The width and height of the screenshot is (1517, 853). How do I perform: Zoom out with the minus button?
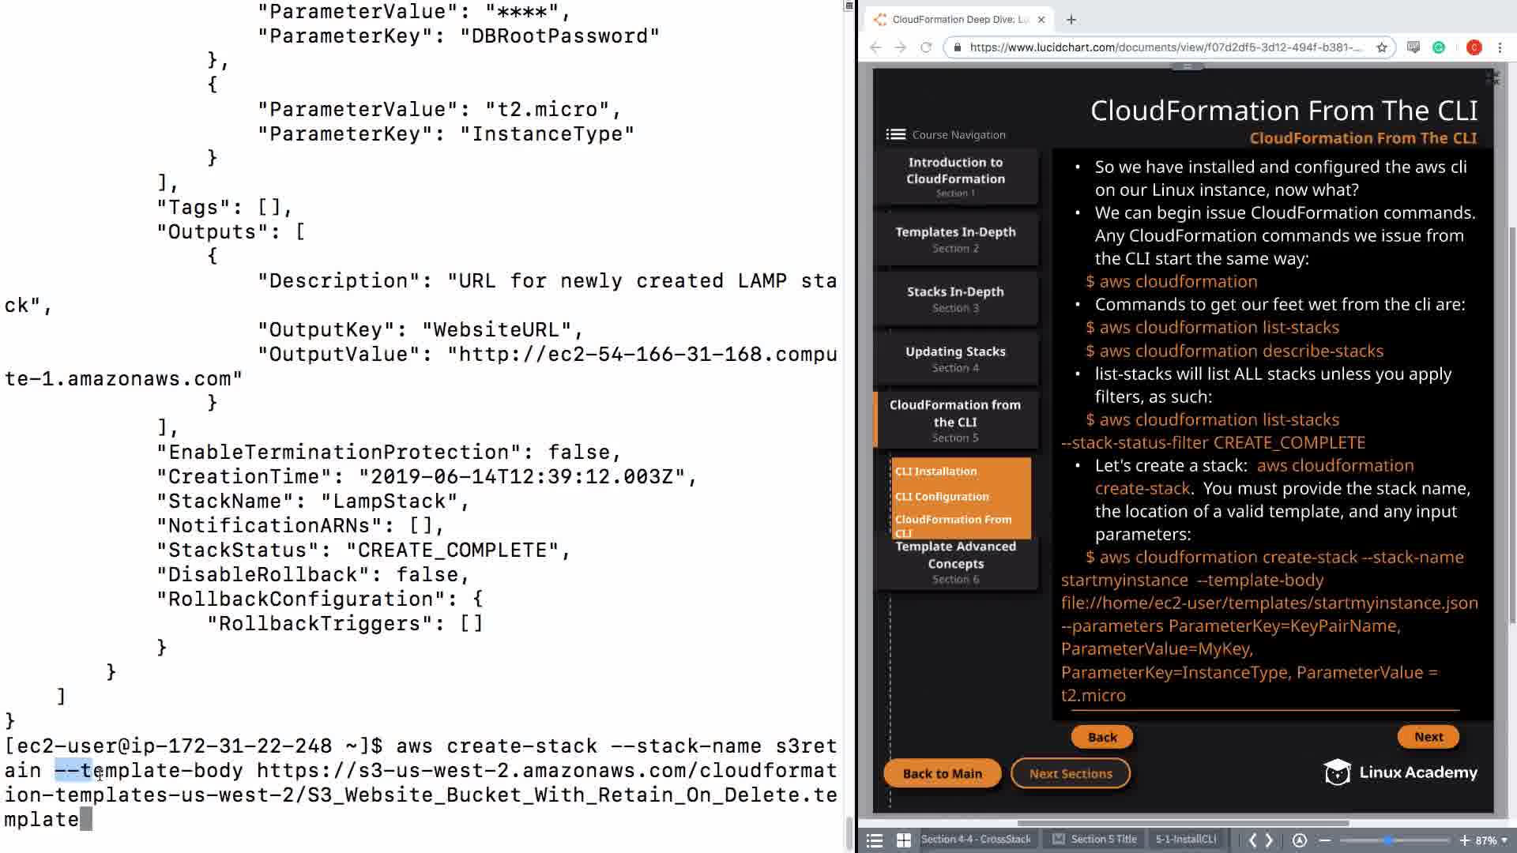pyautogui.click(x=1325, y=840)
